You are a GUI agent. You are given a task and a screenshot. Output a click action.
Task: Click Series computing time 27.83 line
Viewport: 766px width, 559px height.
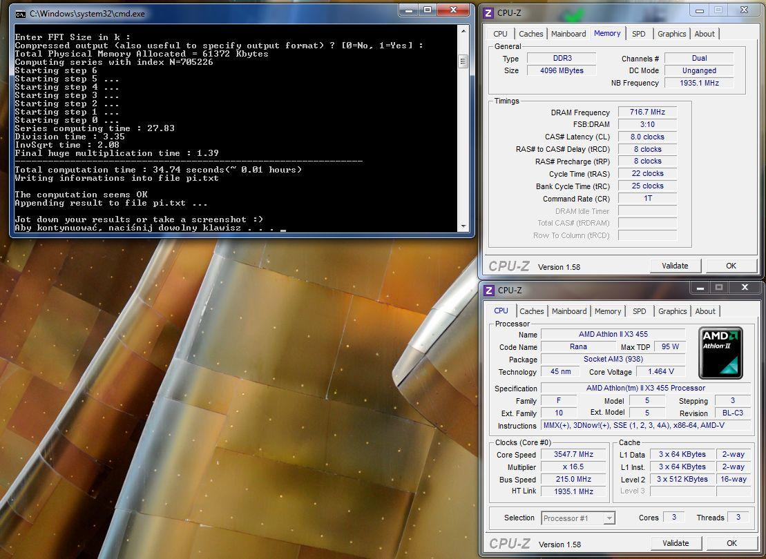pyautogui.click(x=95, y=128)
